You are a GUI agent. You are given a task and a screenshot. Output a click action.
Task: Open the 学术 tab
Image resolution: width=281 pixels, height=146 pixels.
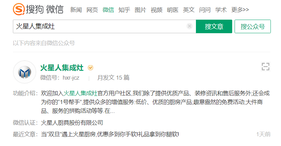click(x=221, y=10)
